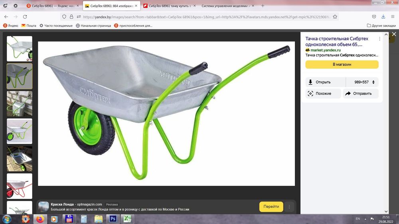
Task: Click the yellow 'В магазин' button
Action: click(342, 64)
